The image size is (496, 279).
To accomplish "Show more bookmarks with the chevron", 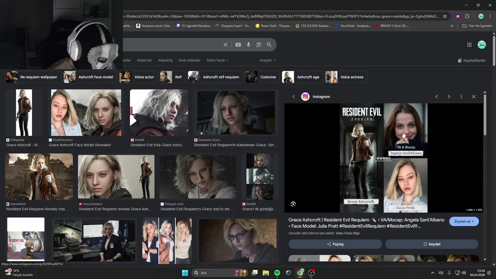I will (452, 26).
